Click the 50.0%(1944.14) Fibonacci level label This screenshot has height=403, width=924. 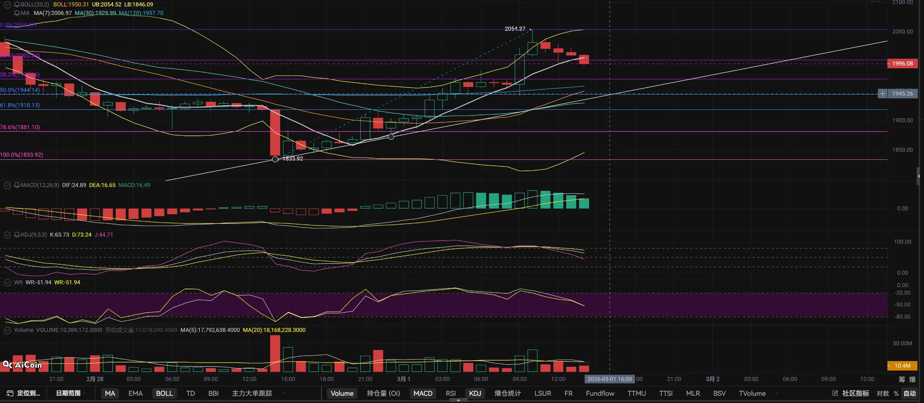click(x=20, y=90)
